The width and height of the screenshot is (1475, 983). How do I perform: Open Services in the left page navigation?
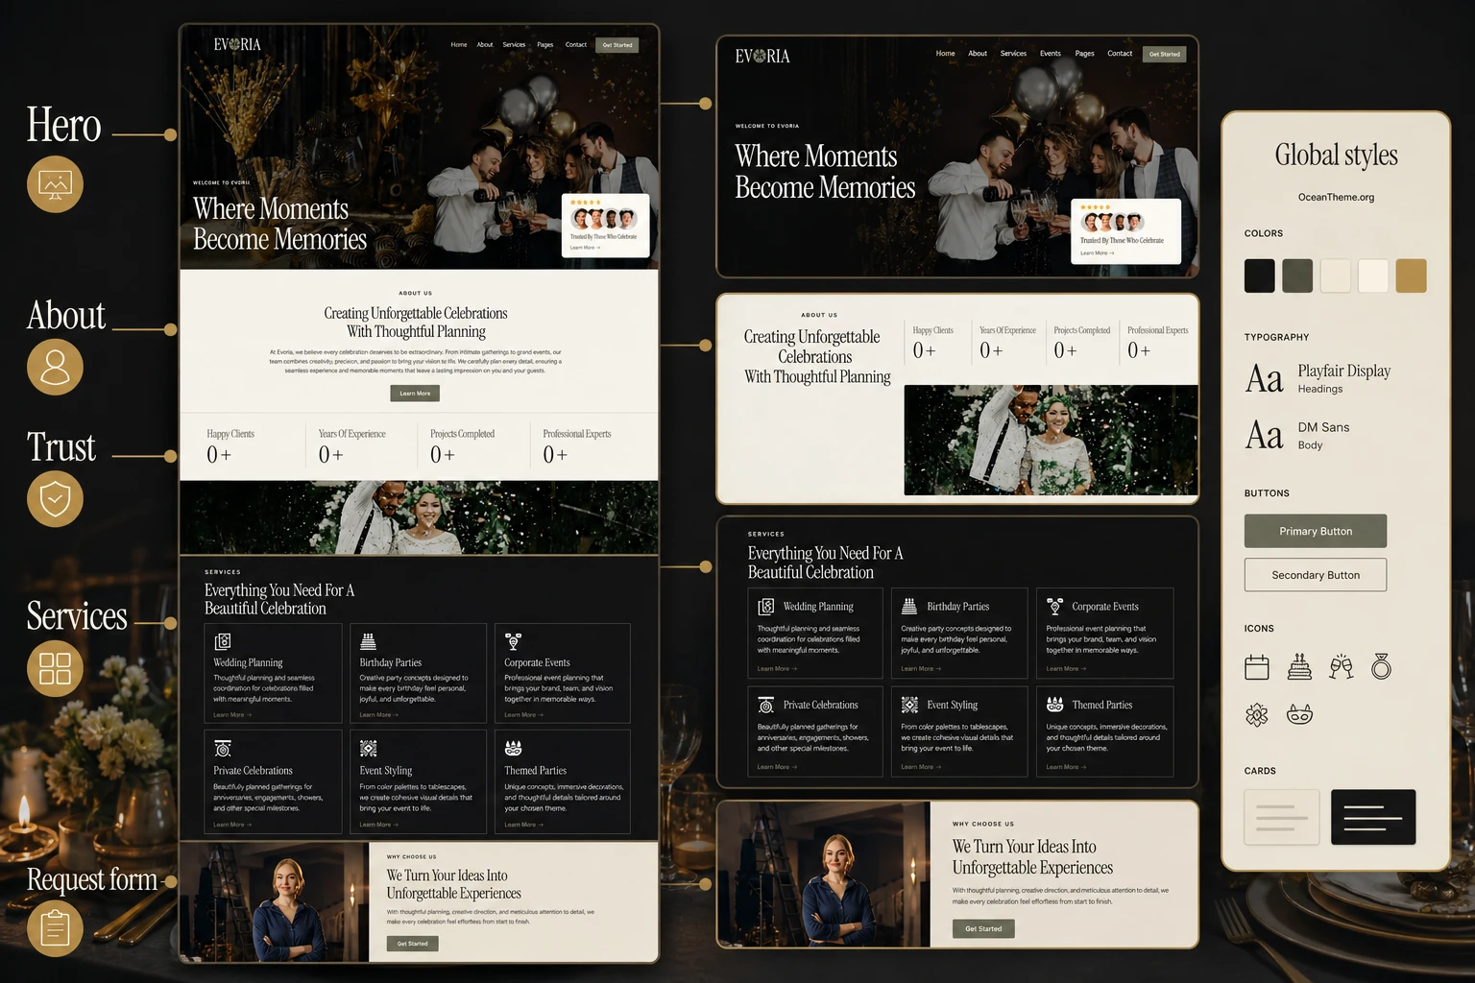(x=514, y=45)
